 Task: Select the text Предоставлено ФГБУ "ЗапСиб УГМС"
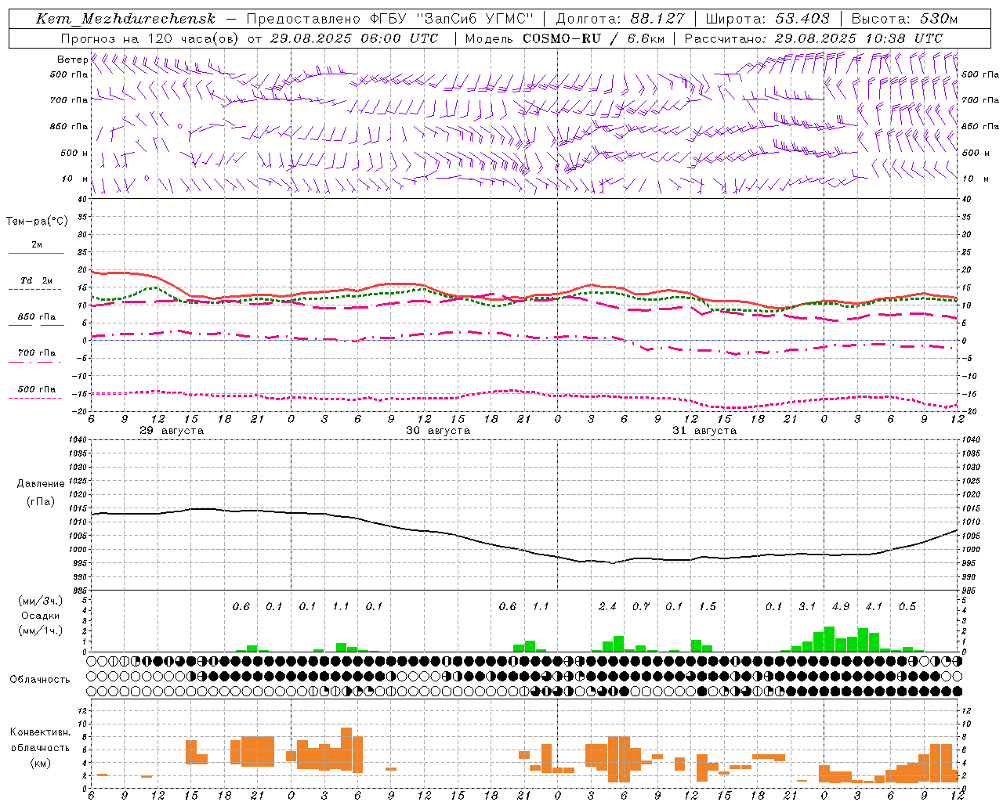[389, 19]
